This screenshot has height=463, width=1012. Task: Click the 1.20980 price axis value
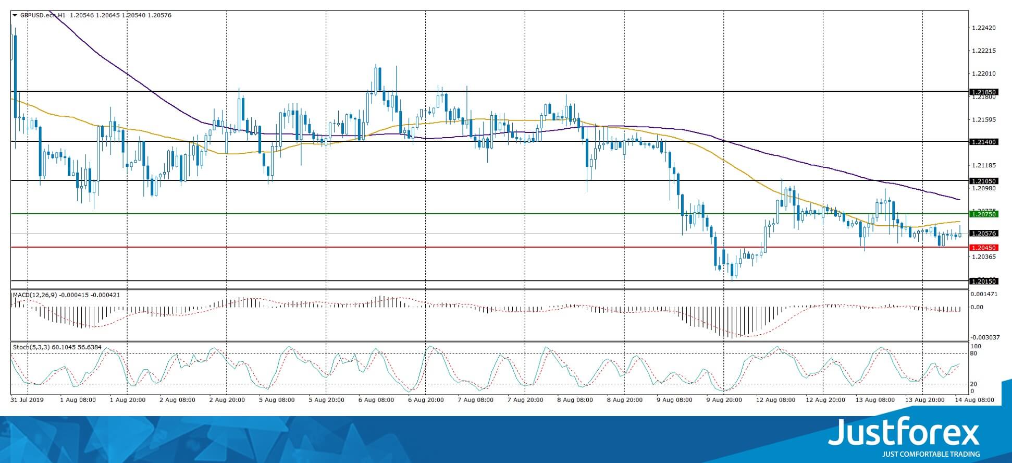984,188
